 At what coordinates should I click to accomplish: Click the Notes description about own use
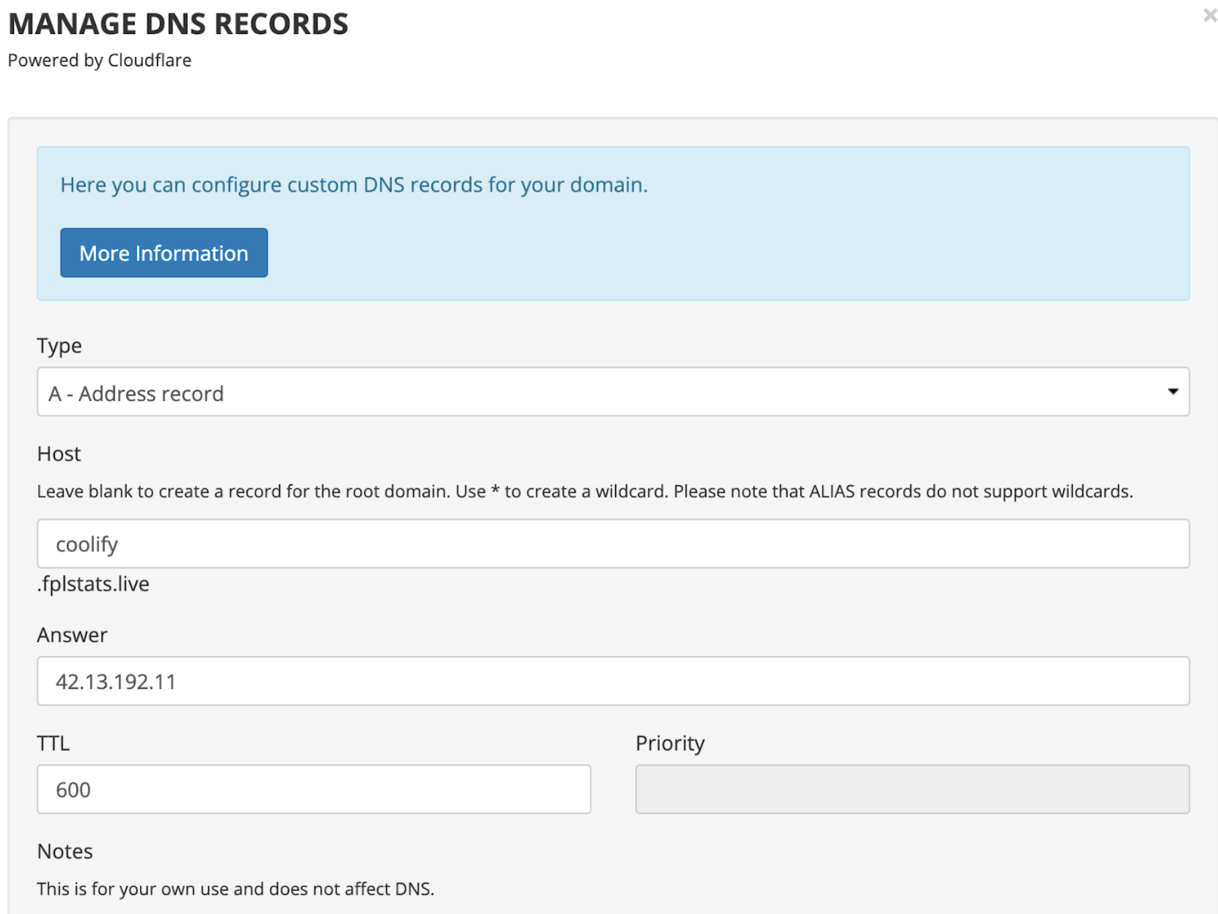[235, 889]
